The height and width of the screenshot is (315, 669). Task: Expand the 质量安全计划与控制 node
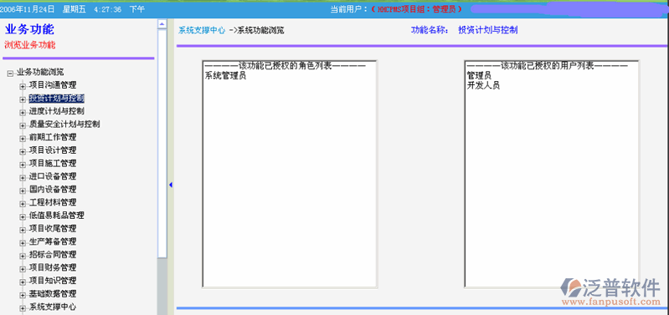tap(23, 125)
